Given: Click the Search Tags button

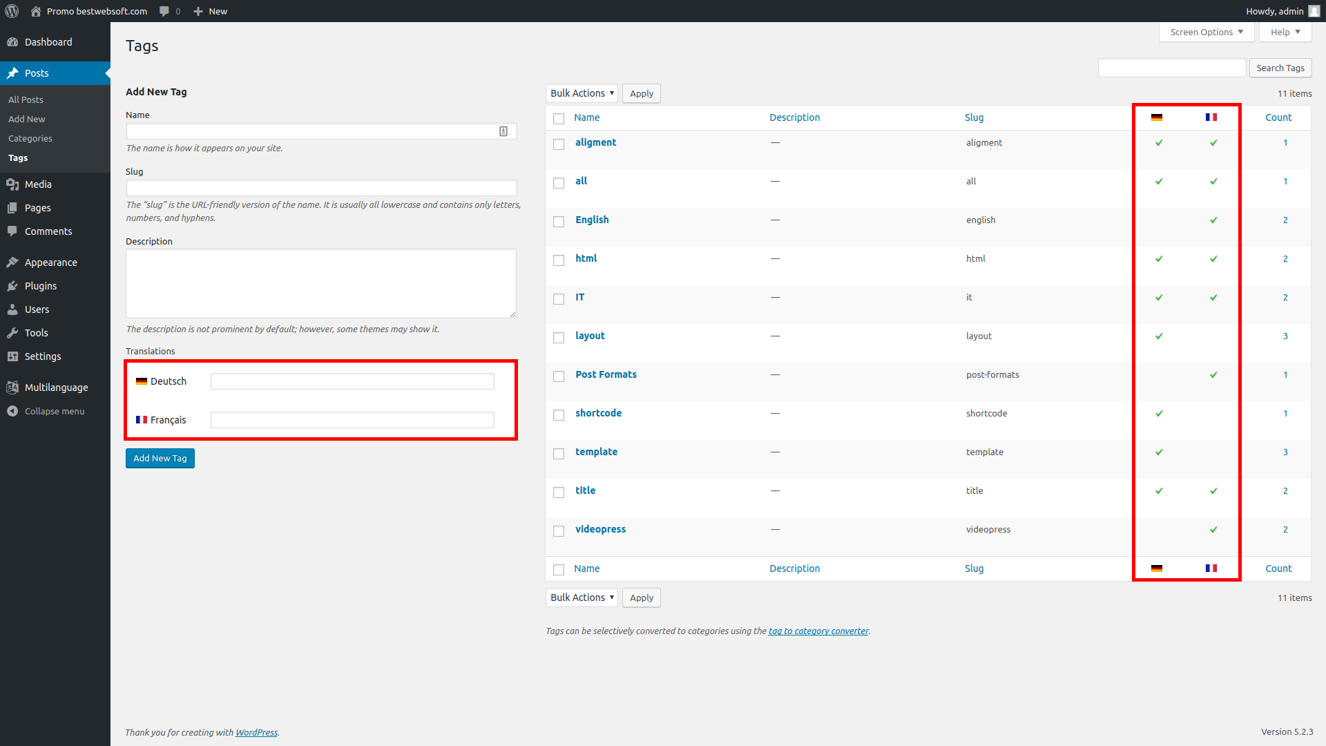Looking at the screenshot, I should pos(1280,68).
